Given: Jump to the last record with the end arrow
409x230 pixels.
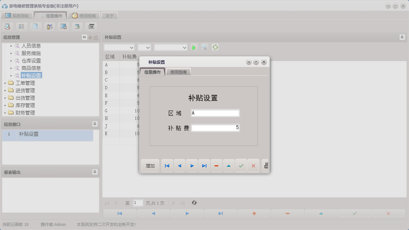Looking at the screenshot, I should [x=204, y=165].
